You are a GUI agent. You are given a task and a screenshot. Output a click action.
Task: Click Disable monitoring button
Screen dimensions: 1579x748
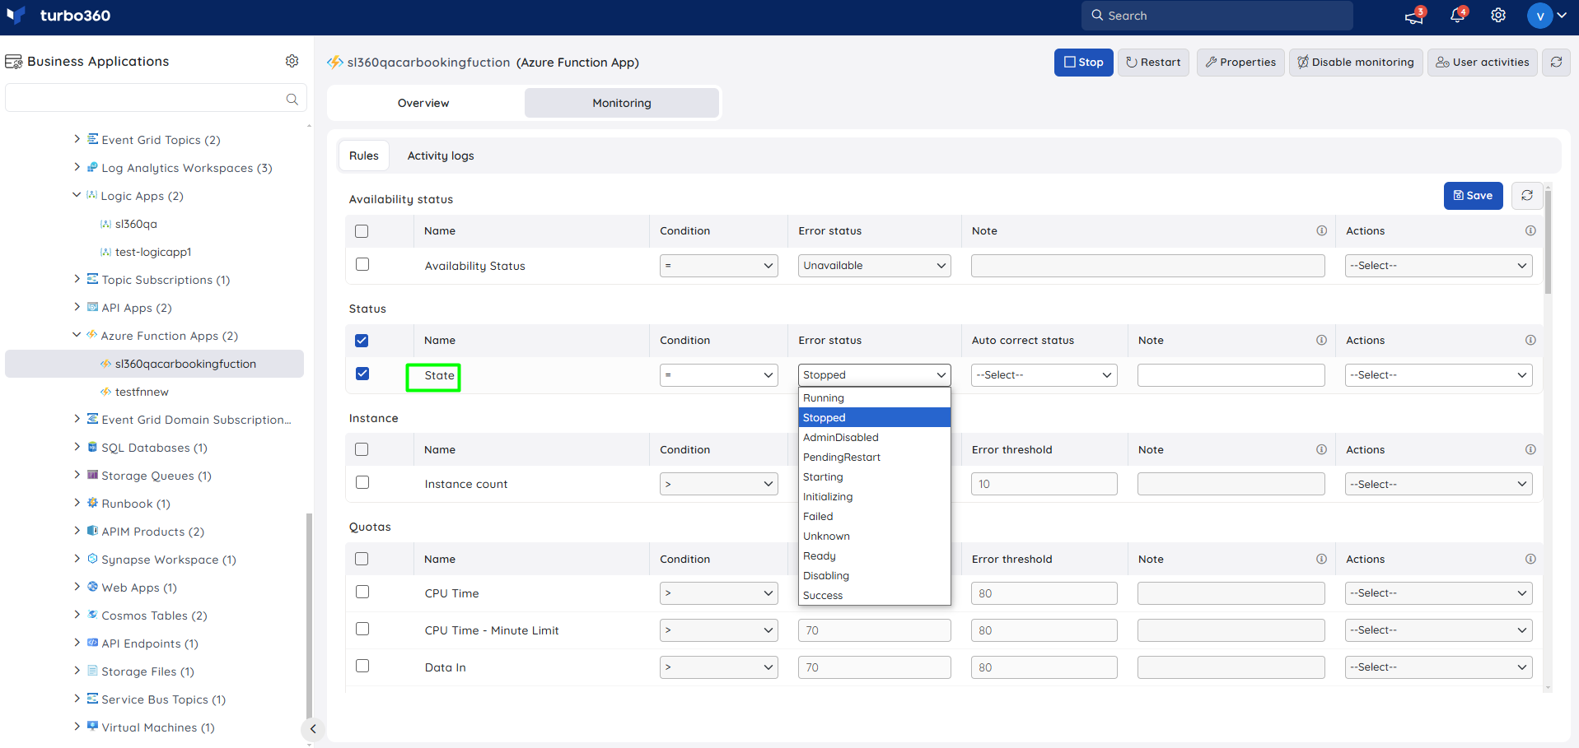click(1356, 63)
